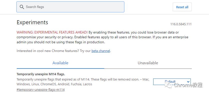
Task: Switch to the Unavailable tab
Action: 148,63
